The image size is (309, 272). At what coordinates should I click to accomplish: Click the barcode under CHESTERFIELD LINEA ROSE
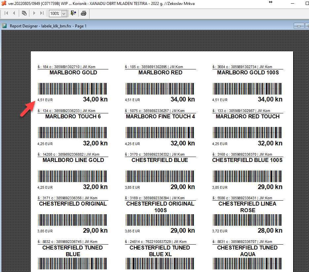tap(248, 220)
